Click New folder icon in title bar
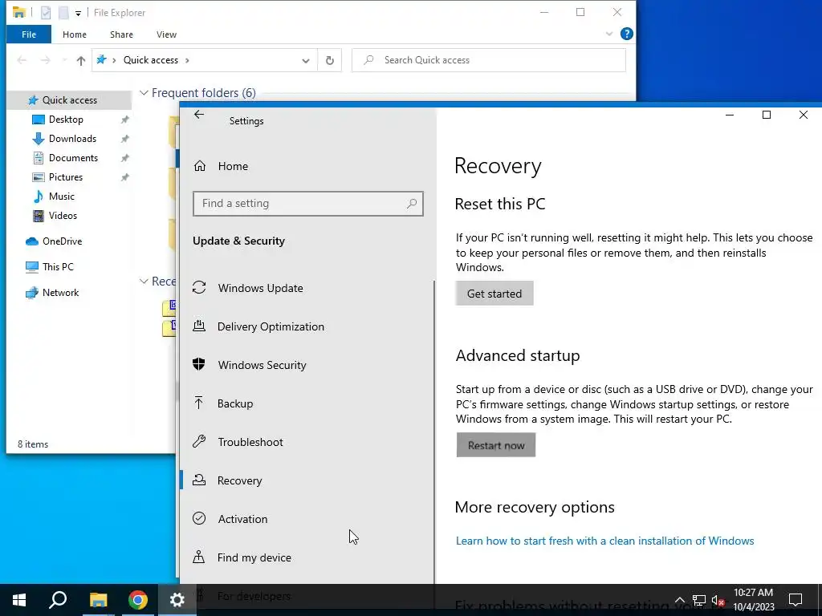822x616 pixels. click(63, 13)
